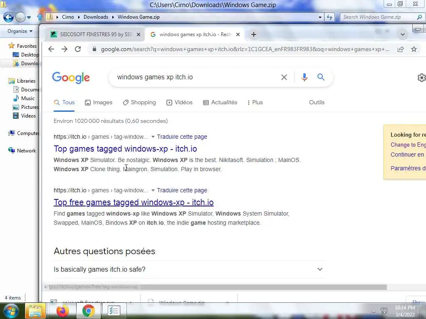Image resolution: width=426 pixels, height=319 pixels.
Task: Reload the Google search page
Action: point(78,49)
